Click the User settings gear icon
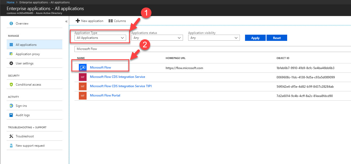 [x=11, y=63]
